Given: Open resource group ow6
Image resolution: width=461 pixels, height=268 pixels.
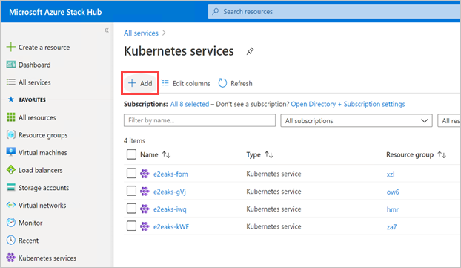Looking at the screenshot, I should [393, 192].
